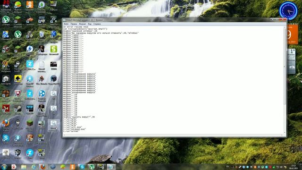The image size is (302, 170).
Task: Open the green S desktop icon
Action: point(53,50)
